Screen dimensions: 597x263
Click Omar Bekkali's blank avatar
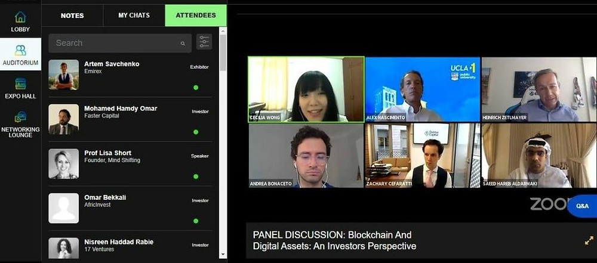point(64,208)
